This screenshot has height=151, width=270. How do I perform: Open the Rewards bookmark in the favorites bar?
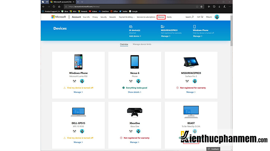coord(82,12)
